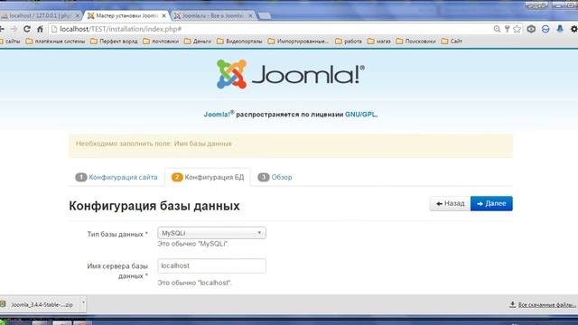578x325 pixels.
Task: Click the Имя сервера базы данных field
Action: [211, 265]
